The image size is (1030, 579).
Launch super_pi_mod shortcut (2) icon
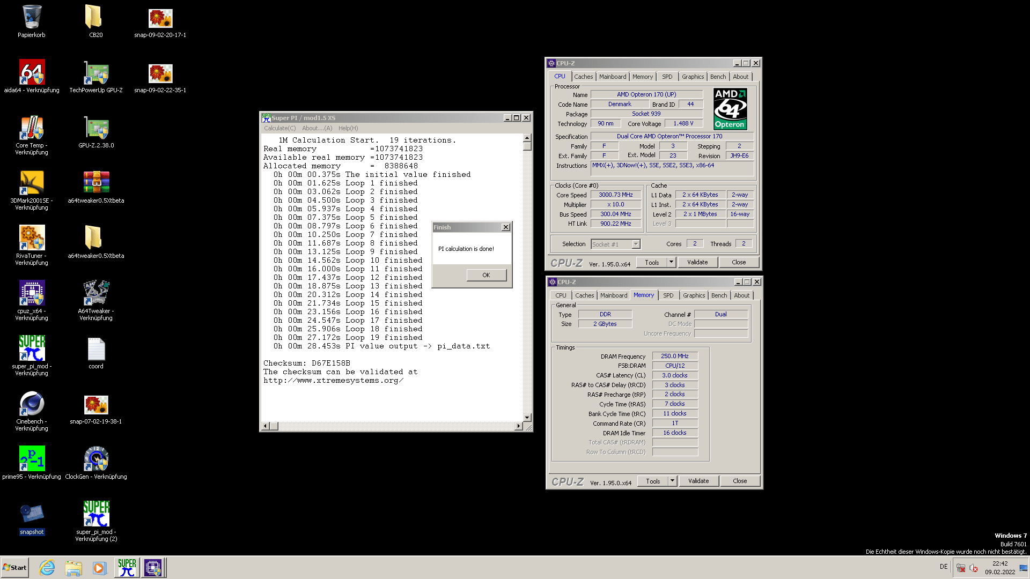[x=96, y=522]
